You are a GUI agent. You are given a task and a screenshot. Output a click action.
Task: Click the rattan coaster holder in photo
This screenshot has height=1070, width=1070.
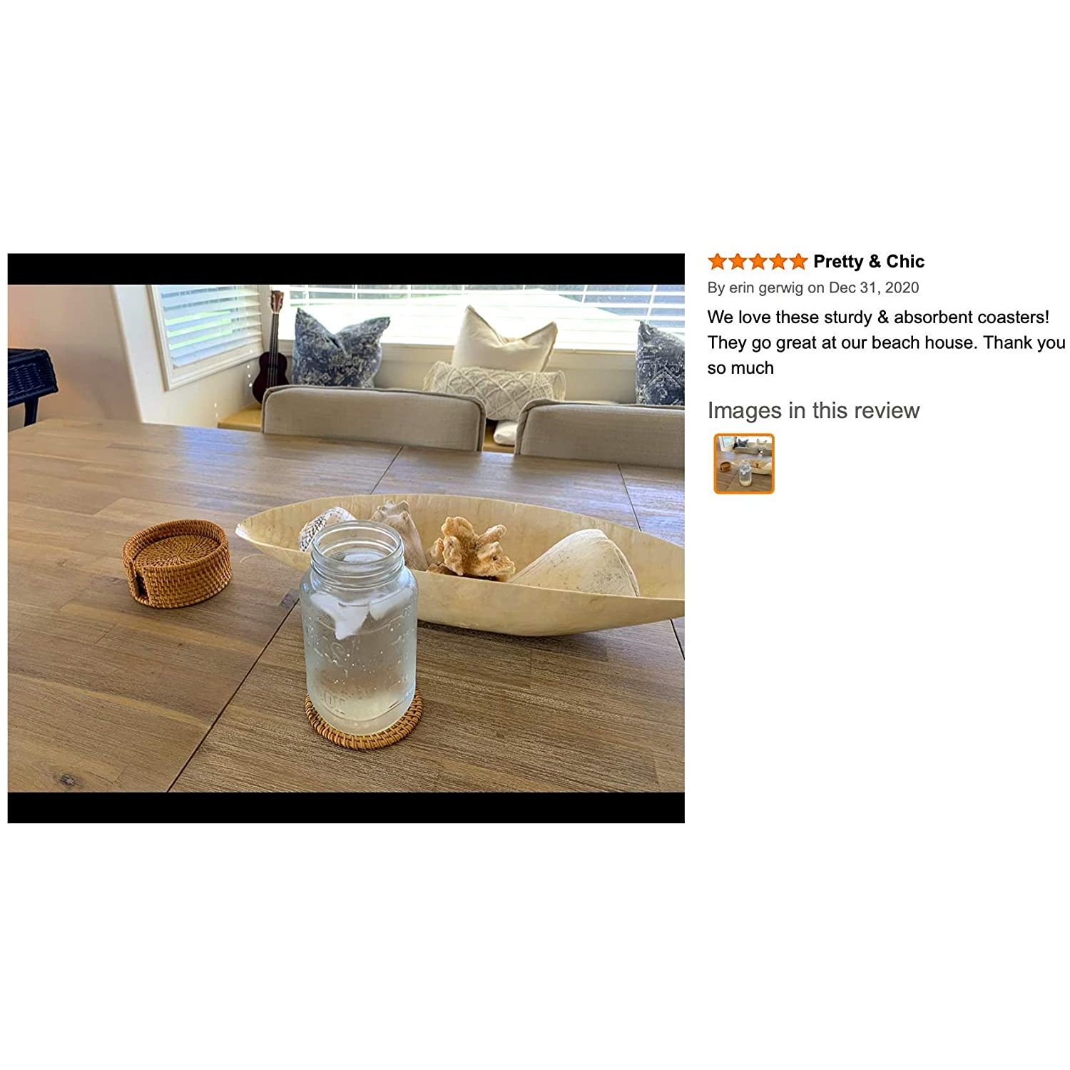tap(177, 563)
